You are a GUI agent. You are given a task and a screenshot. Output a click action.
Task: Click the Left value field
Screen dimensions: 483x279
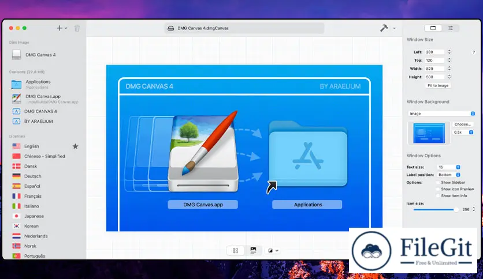point(434,52)
